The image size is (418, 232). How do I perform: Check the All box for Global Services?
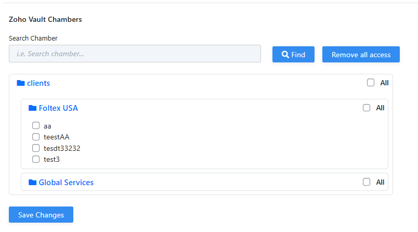(367, 182)
